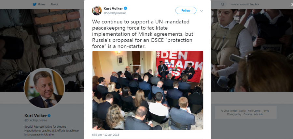The height and width of the screenshot is (139, 293).
Task: Open the About menu item
Action: click(54, 4)
